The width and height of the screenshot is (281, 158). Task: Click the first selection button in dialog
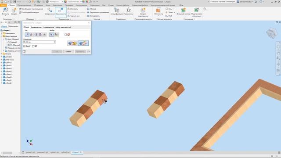(52, 34)
